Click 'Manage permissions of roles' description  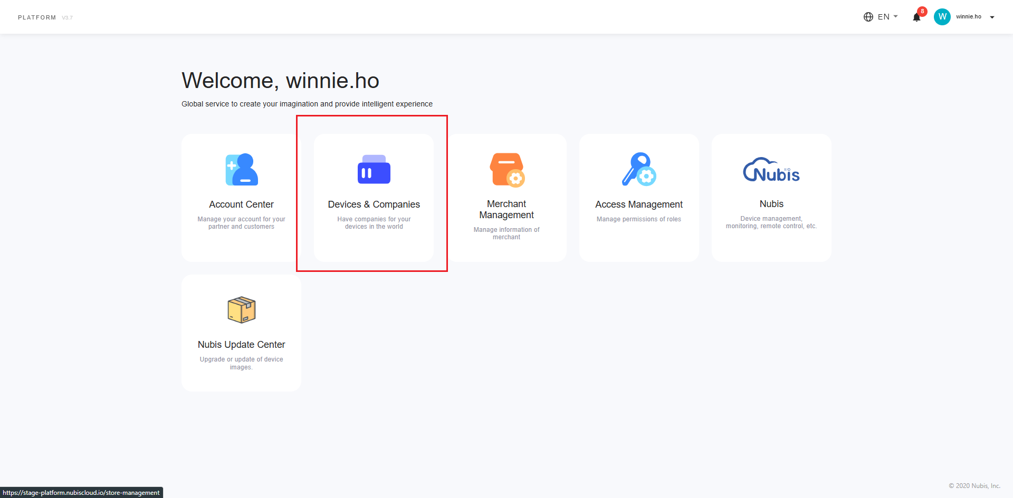[639, 219]
